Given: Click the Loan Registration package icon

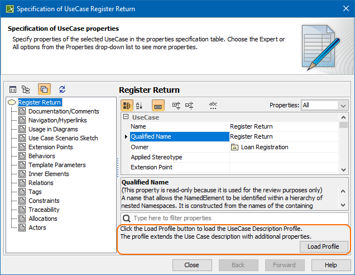Looking at the screenshot, I should [235, 147].
